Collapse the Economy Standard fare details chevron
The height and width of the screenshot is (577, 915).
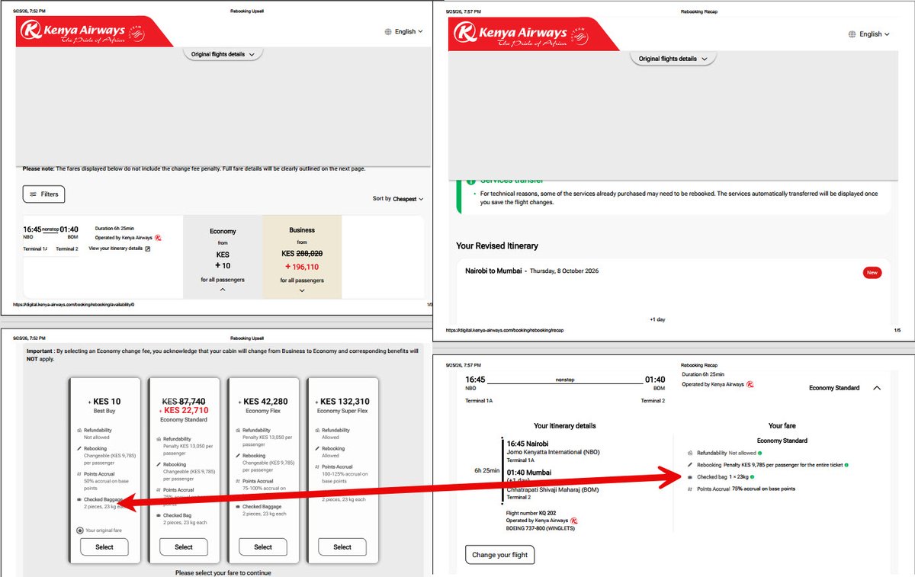pos(877,388)
